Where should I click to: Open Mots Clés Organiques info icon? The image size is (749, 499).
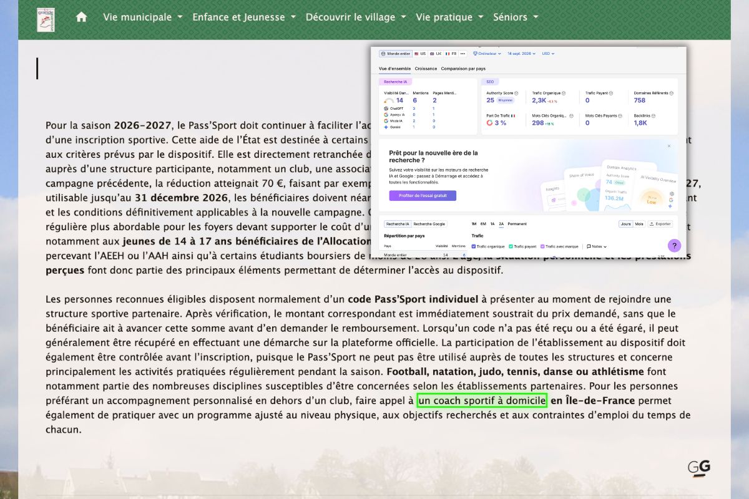pyautogui.click(x=570, y=115)
